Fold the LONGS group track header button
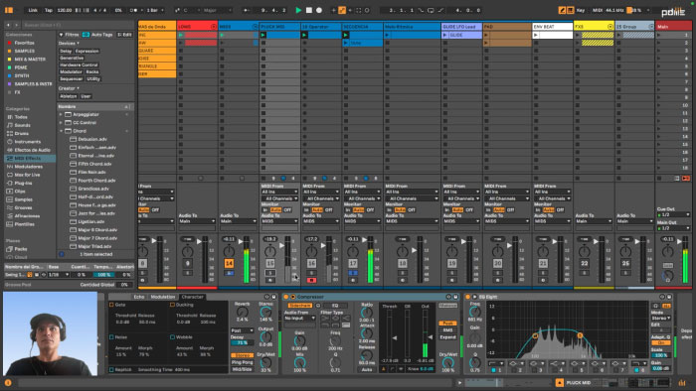The height and width of the screenshot is (391, 696). click(x=213, y=27)
